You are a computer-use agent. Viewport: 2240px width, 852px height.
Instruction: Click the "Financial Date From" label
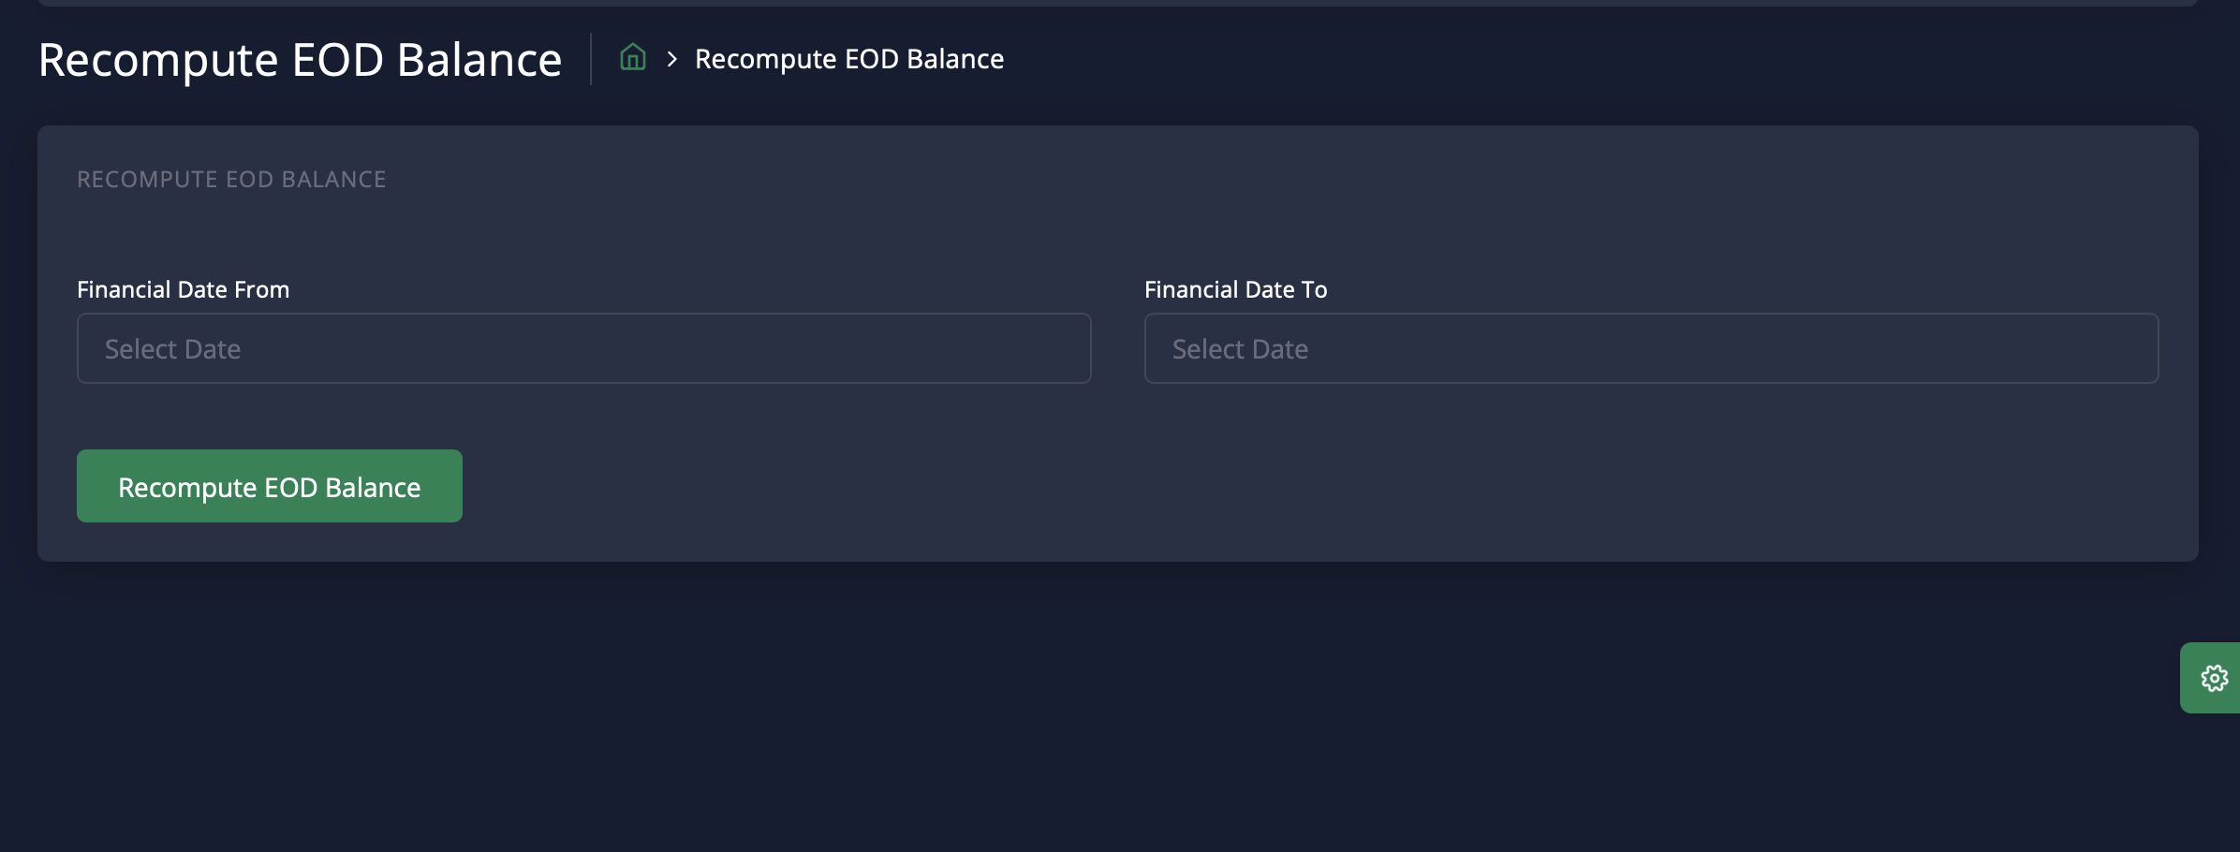183,289
